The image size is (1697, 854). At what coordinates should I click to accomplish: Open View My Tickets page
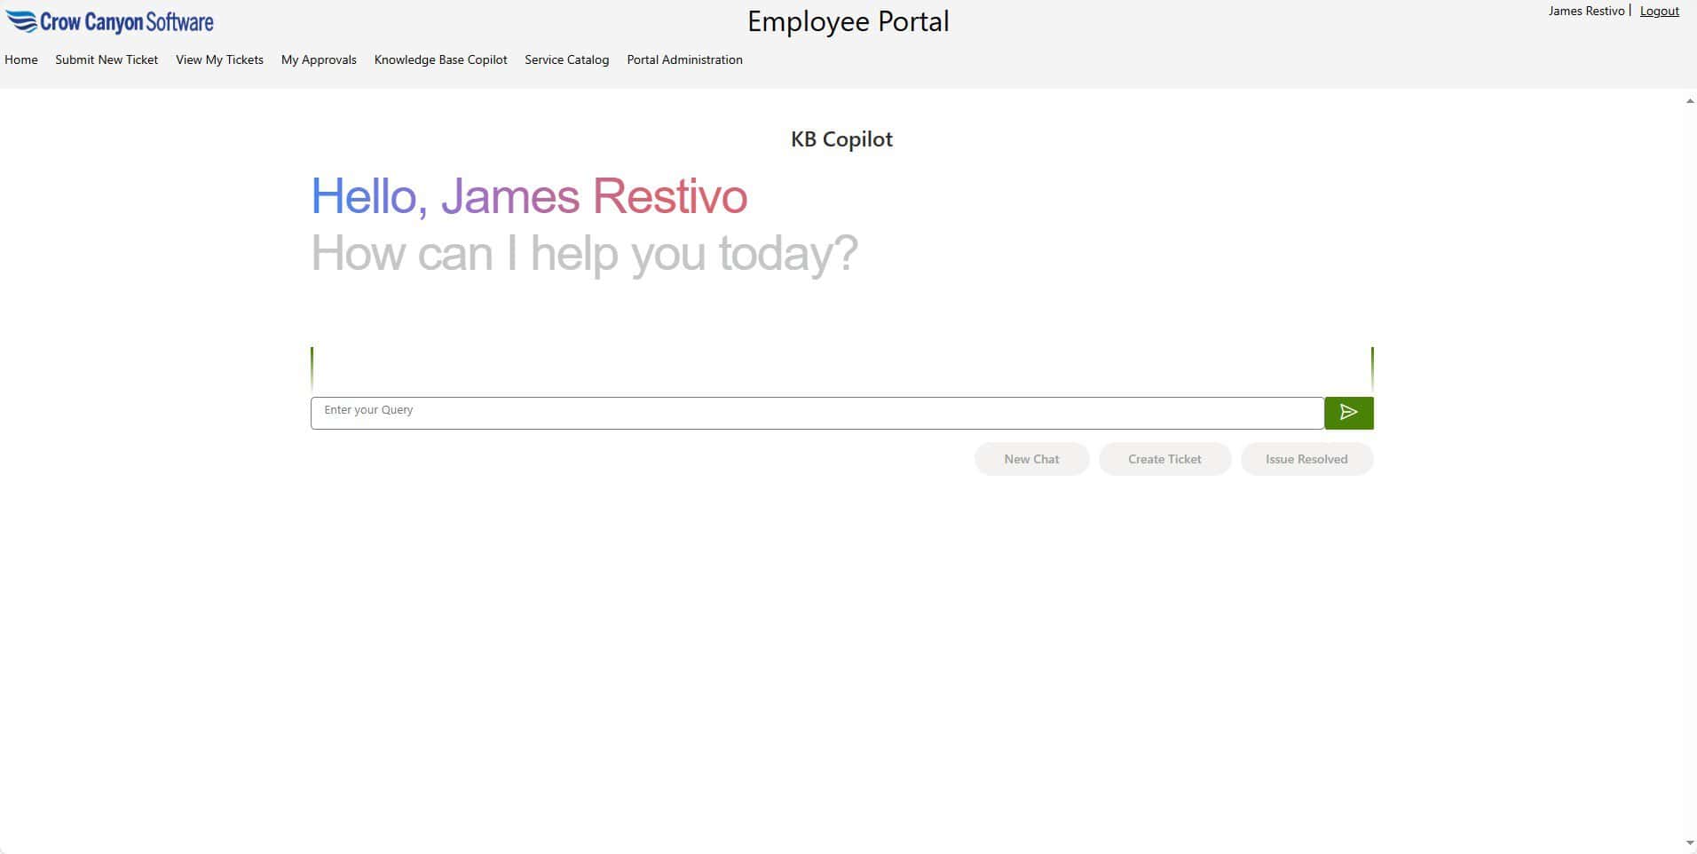219,59
